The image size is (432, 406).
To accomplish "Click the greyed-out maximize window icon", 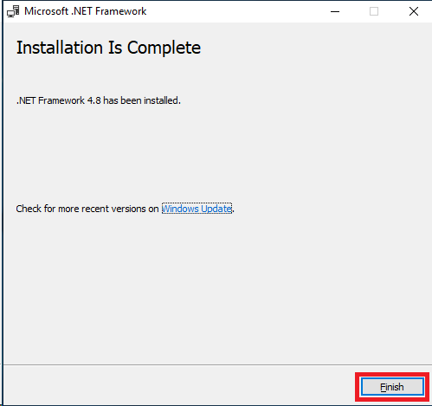I will pos(374,11).
